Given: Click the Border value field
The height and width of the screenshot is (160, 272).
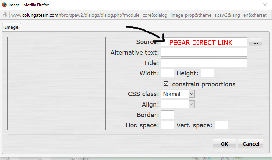Looking at the screenshot, I should [167, 115].
